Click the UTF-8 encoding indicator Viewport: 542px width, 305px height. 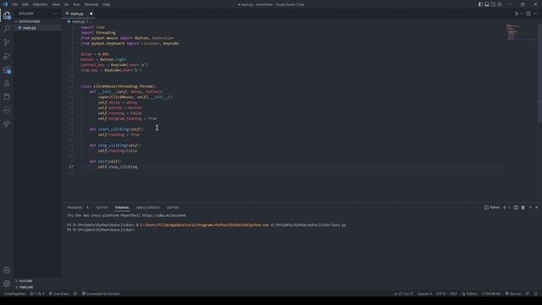coord(440,294)
